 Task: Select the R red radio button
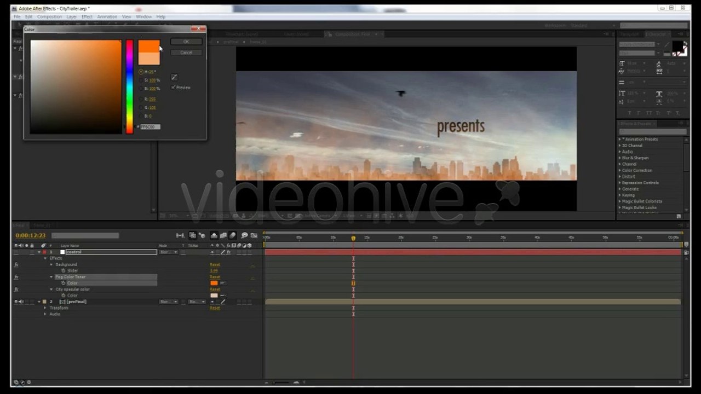pyautogui.click(x=141, y=99)
